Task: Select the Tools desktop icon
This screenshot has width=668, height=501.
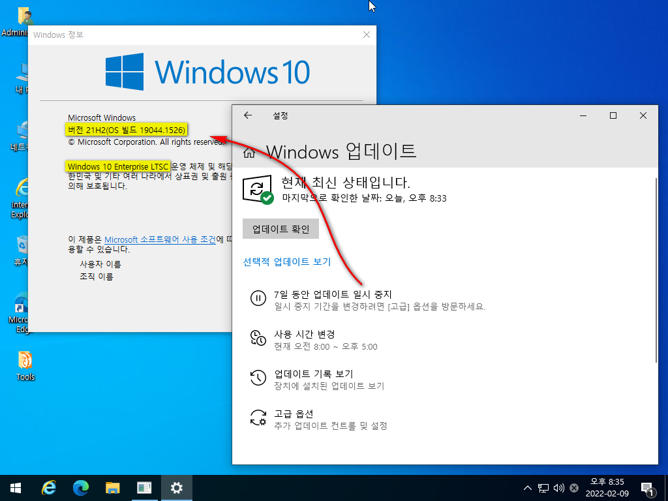Action: [x=25, y=366]
